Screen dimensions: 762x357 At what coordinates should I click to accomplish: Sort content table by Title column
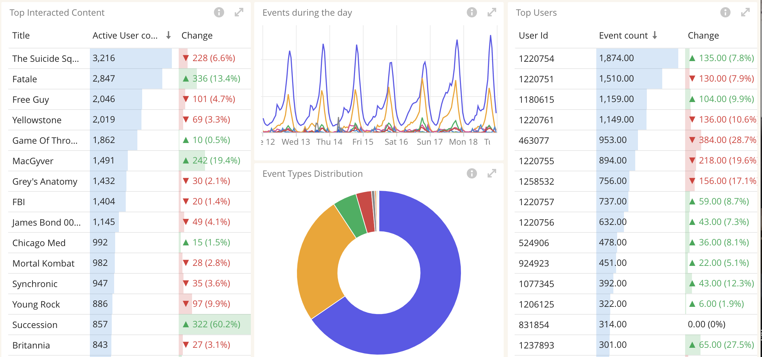pos(21,35)
